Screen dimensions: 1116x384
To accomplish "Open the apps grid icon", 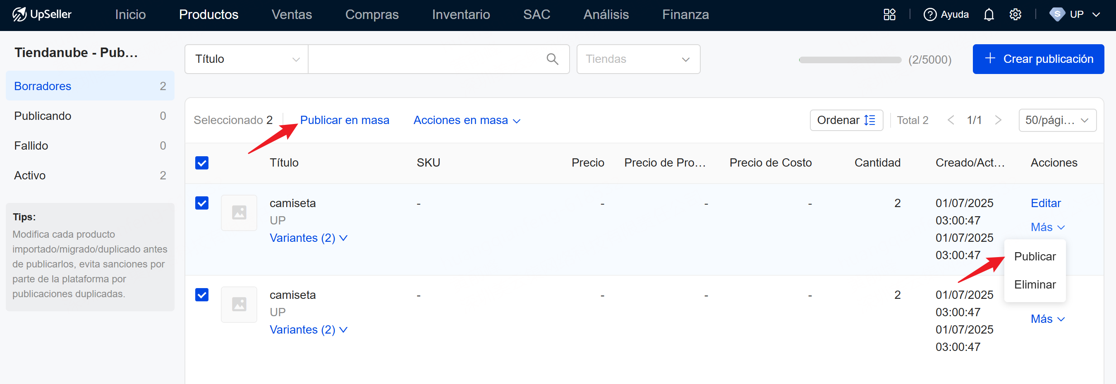I will tap(889, 14).
